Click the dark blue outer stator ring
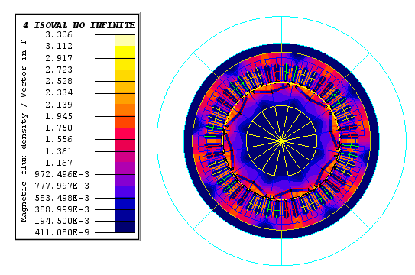The height and width of the screenshot is (275, 415). [x=281, y=47]
